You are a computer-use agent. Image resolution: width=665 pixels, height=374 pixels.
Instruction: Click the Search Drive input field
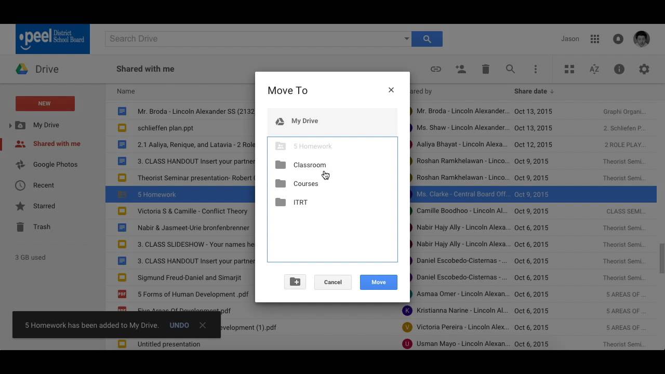(255, 39)
